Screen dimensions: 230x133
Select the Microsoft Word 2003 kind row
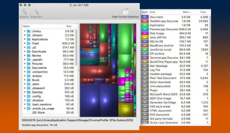(x=175, y=94)
